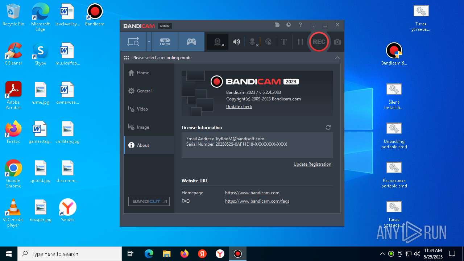Select the CCleaner desktop icon
Screen dimensions: 464x261
13,54
